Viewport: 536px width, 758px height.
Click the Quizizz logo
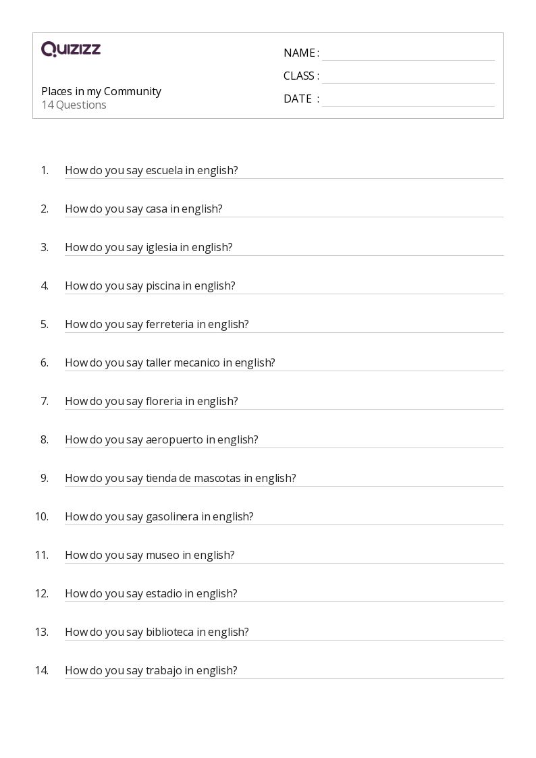point(71,49)
